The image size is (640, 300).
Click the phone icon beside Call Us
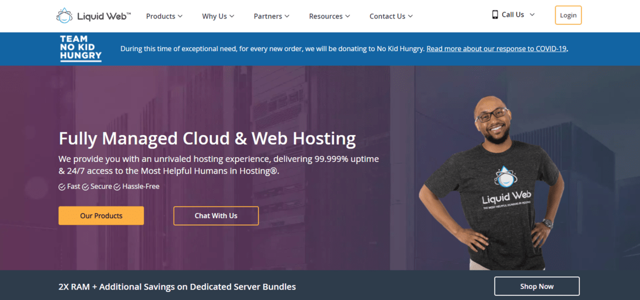click(495, 15)
